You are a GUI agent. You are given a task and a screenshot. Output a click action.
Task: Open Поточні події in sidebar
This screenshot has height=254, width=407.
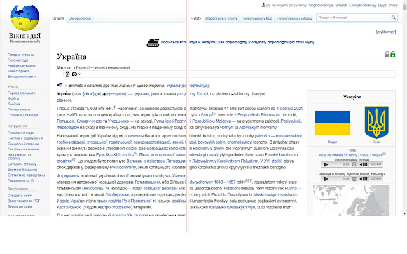[18, 60]
